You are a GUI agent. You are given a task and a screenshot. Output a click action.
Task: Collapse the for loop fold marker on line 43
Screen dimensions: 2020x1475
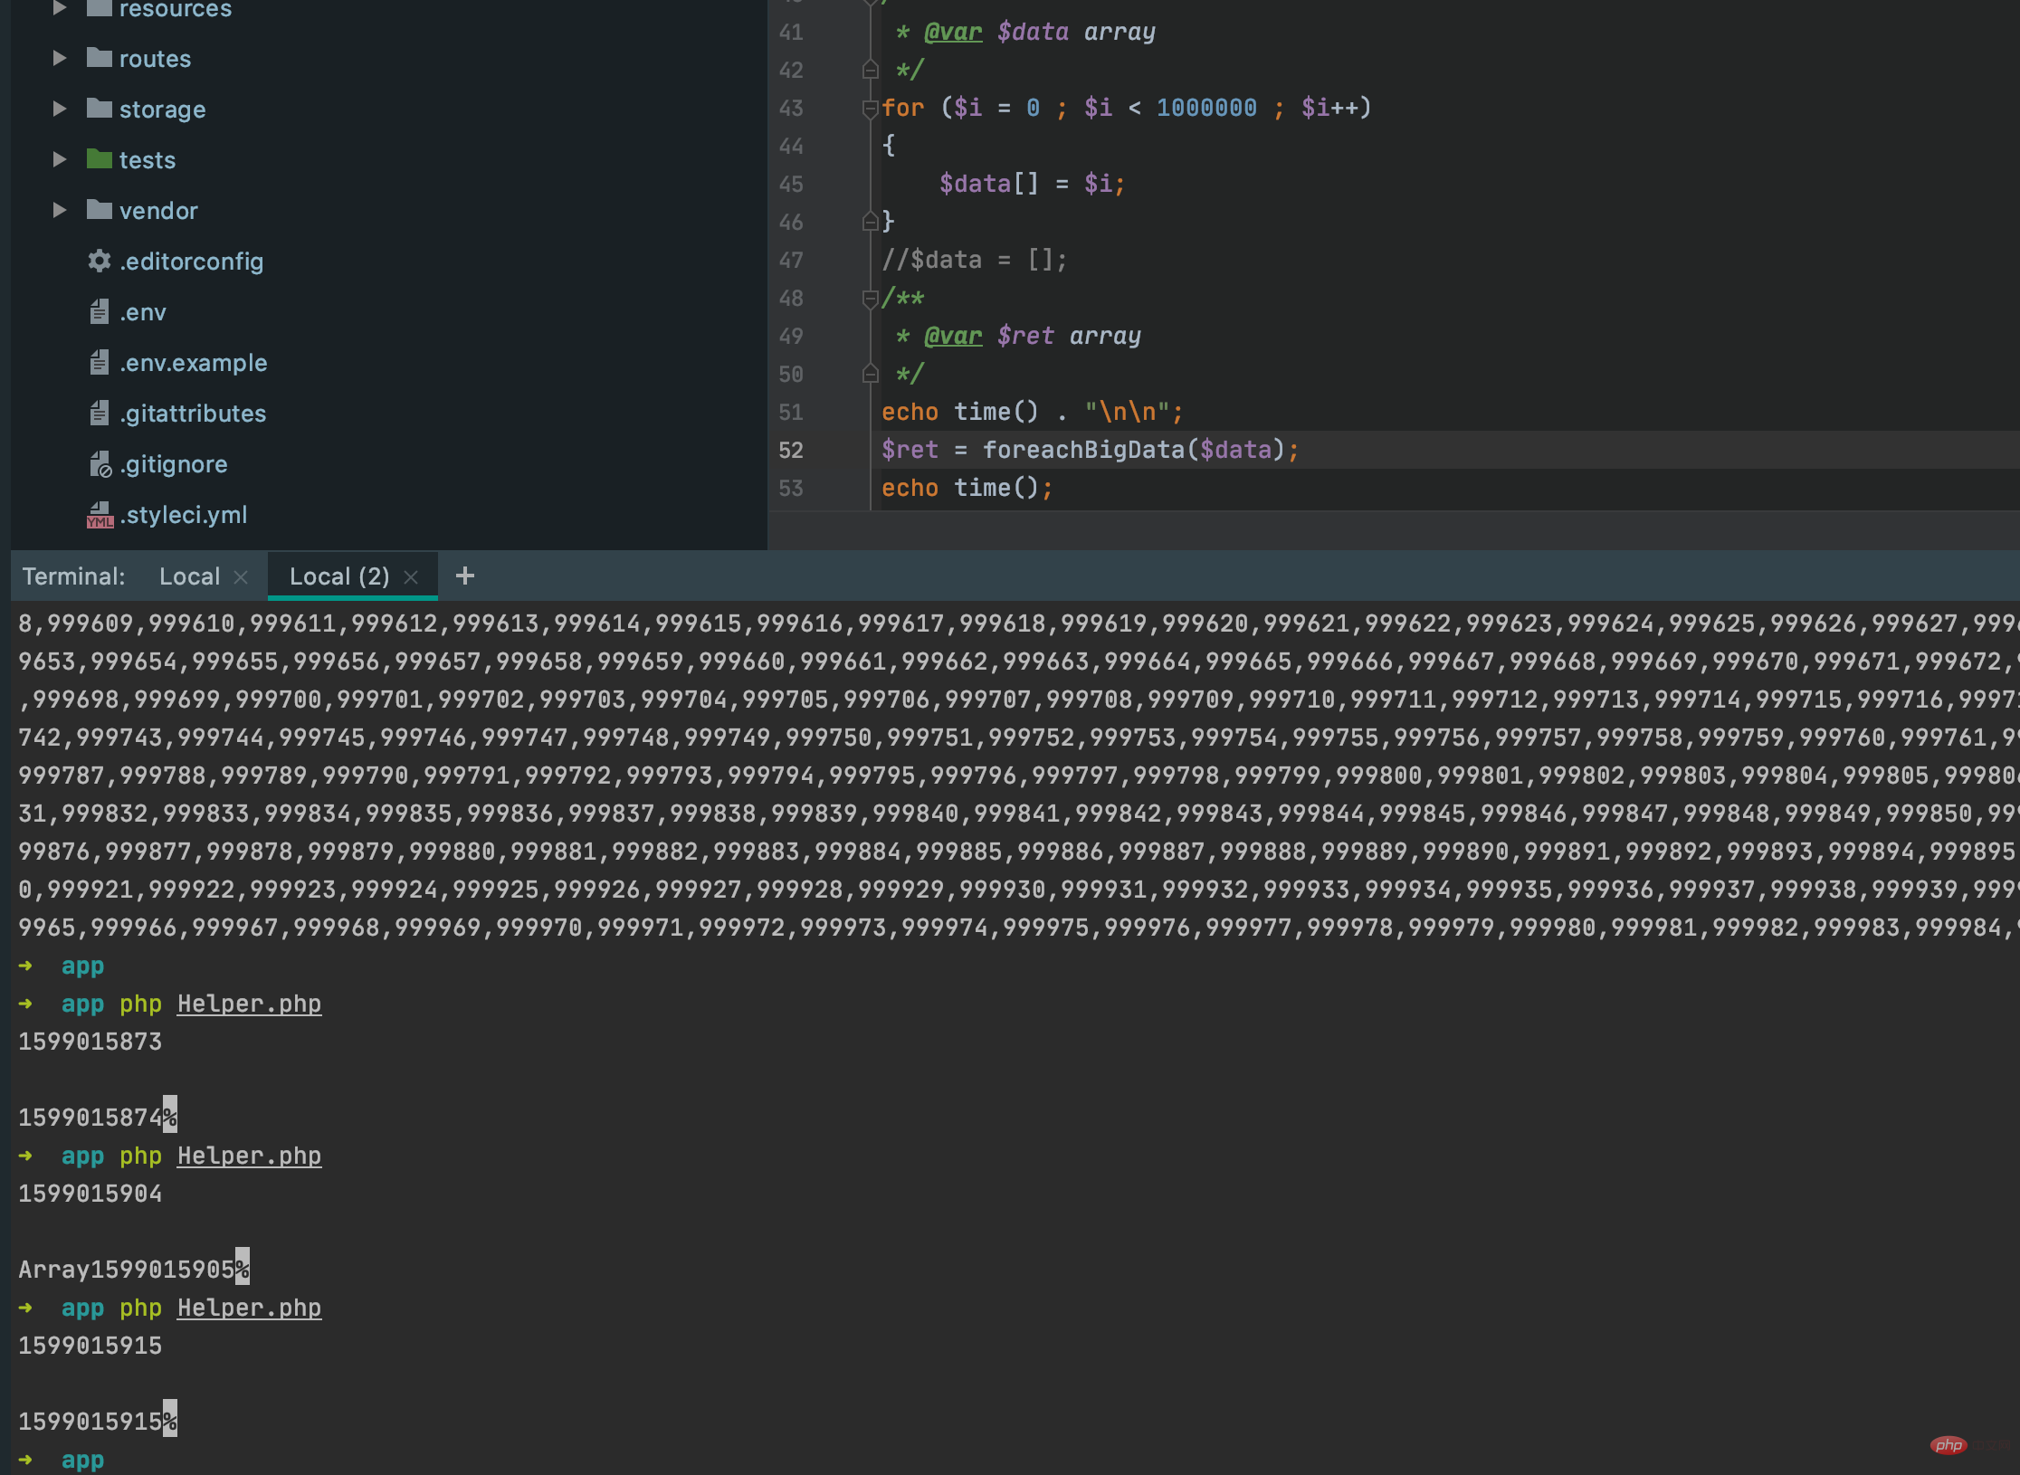[x=870, y=109]
